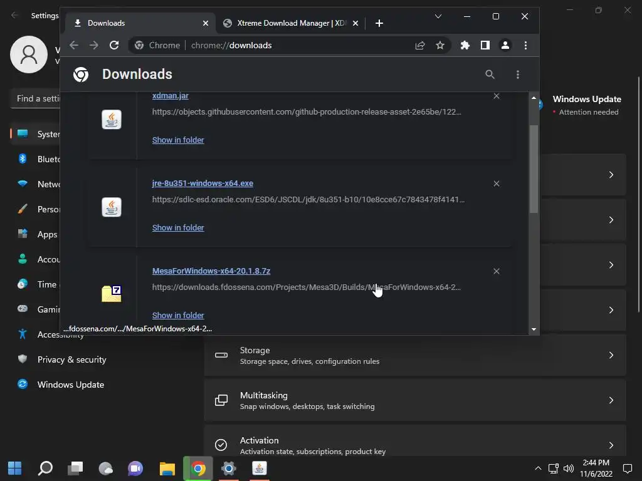Show MesaForWindows archive in folder
Image resolution: width=642 pixels, height=481 pixels.
[x=178, y=316]
